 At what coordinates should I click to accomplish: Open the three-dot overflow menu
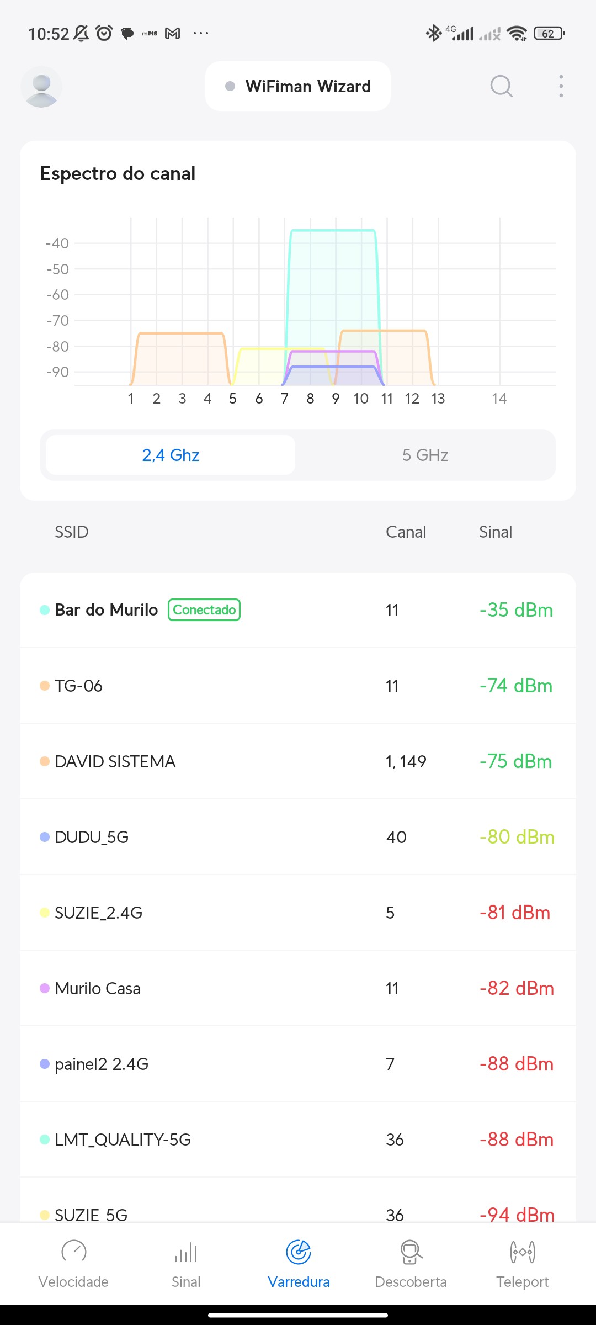tap(561, 86)
